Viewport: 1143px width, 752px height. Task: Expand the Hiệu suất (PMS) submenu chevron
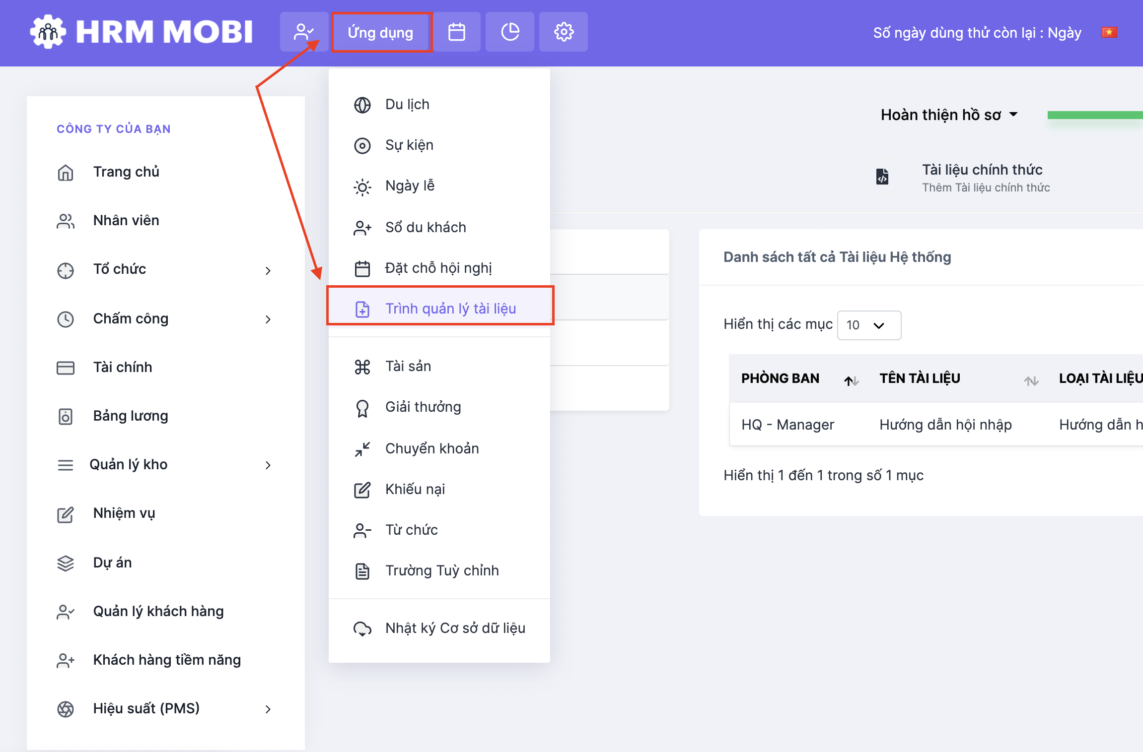268,709
